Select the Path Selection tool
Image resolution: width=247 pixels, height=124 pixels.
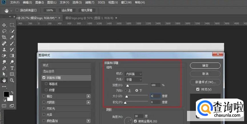4,74
